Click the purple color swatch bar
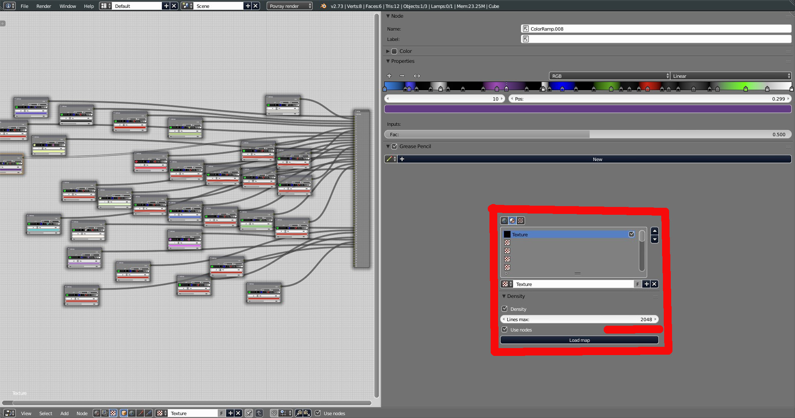The width and height of the screenshot is (795, 418). point(588,109)
